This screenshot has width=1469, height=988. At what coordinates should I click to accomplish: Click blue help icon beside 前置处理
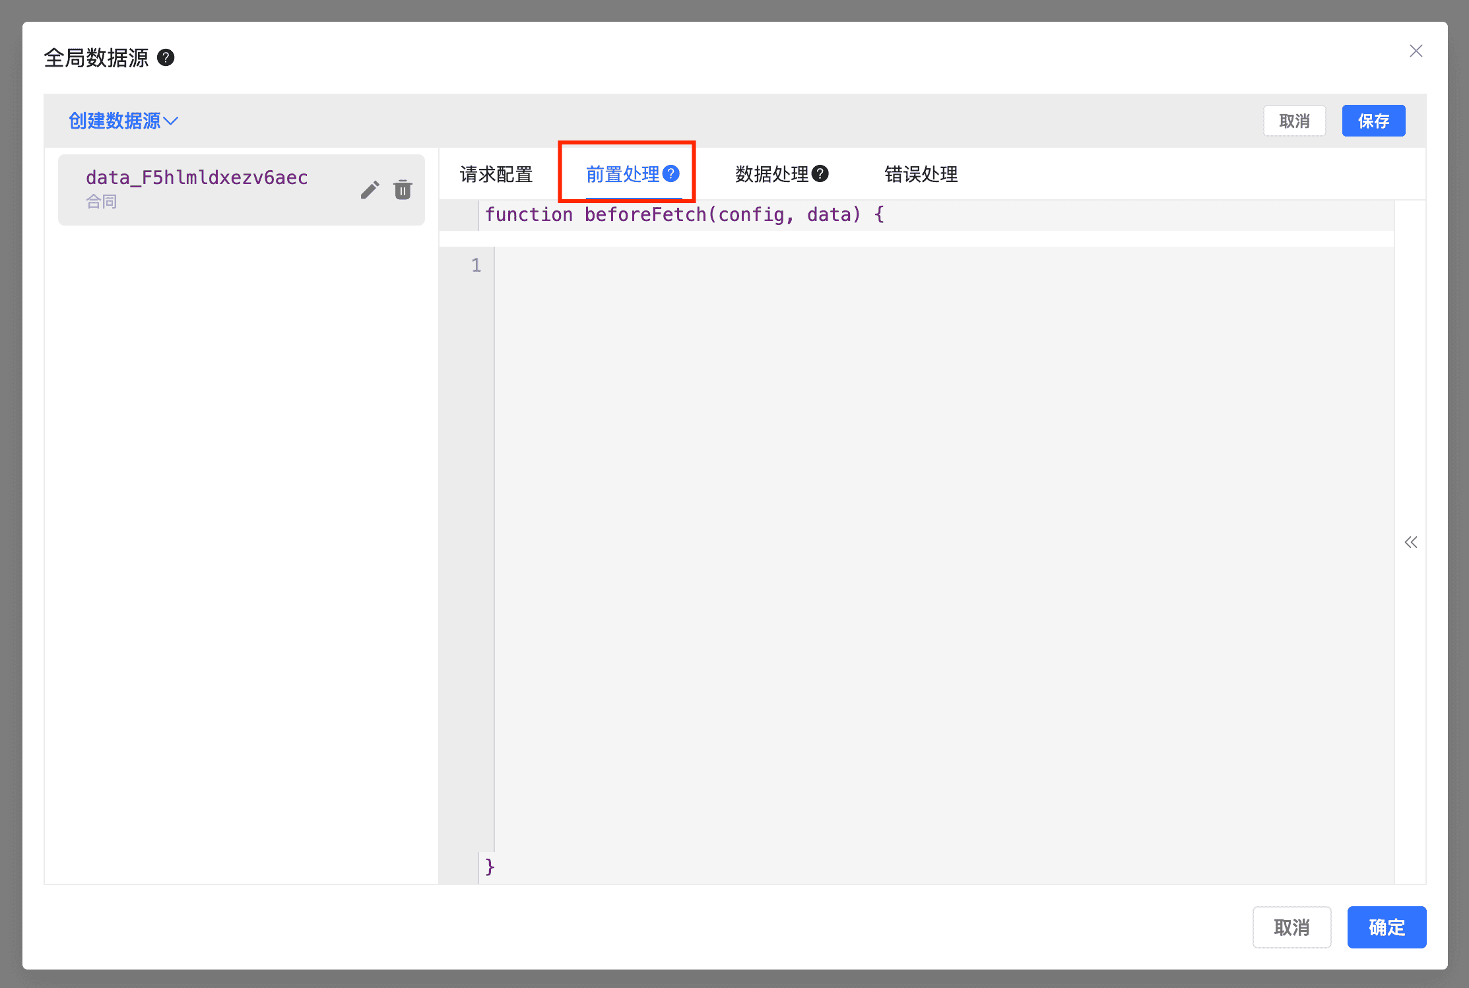click(x=671, y=173)
